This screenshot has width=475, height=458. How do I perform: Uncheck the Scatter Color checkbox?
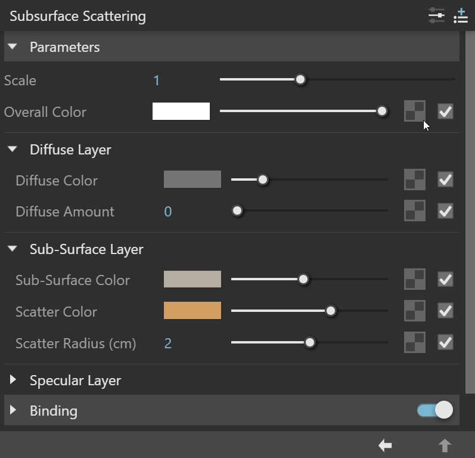445,311
